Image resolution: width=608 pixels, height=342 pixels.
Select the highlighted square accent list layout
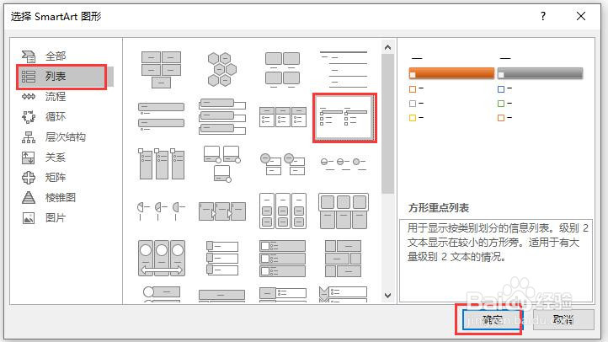click(344, 117)
